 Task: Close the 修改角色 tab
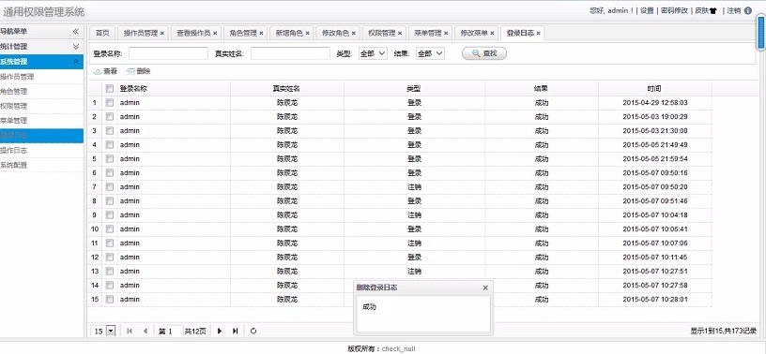354,33
